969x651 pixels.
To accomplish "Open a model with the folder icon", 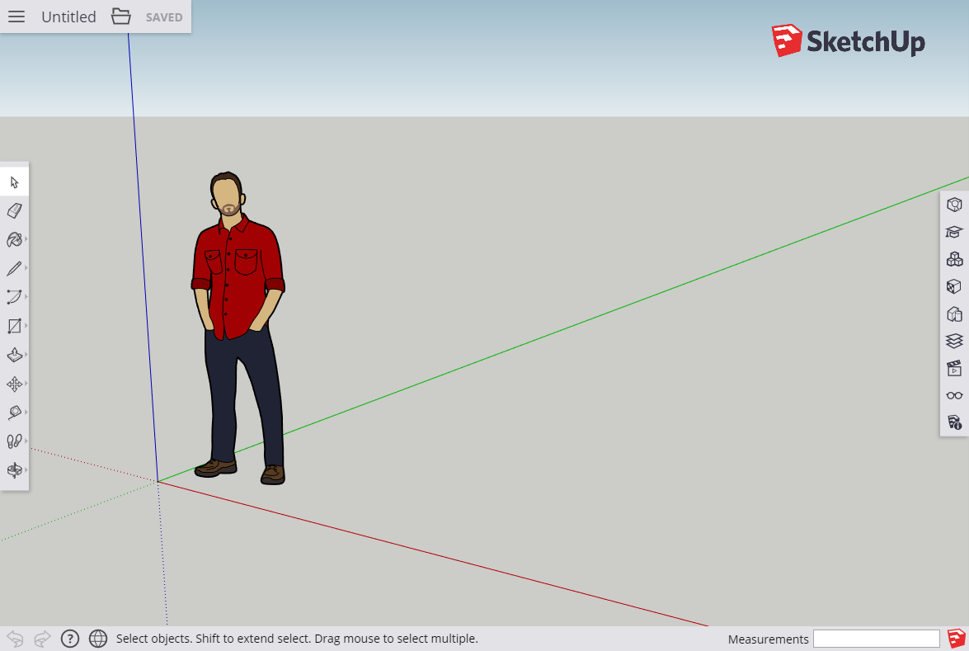I will pyautogui.click(x=121, y=16).
